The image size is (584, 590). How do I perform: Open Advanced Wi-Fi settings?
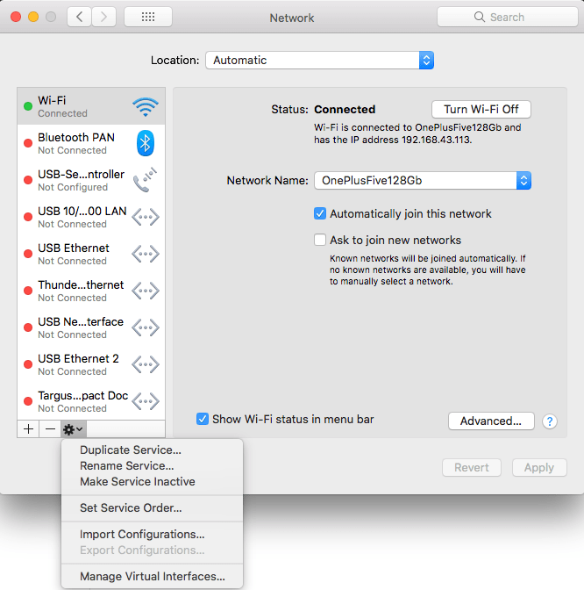tap(490, 421)
